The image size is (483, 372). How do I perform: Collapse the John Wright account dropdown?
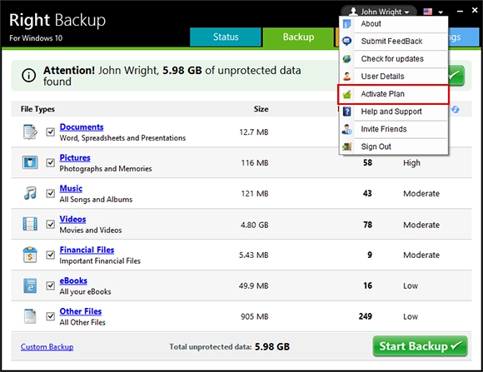(x=379, y=12)
